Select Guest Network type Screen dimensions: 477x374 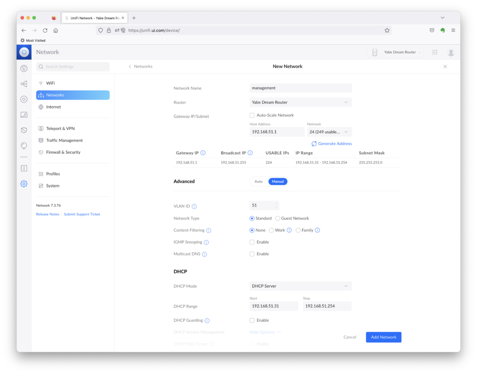pyautogui.click(x=277, y=218)
